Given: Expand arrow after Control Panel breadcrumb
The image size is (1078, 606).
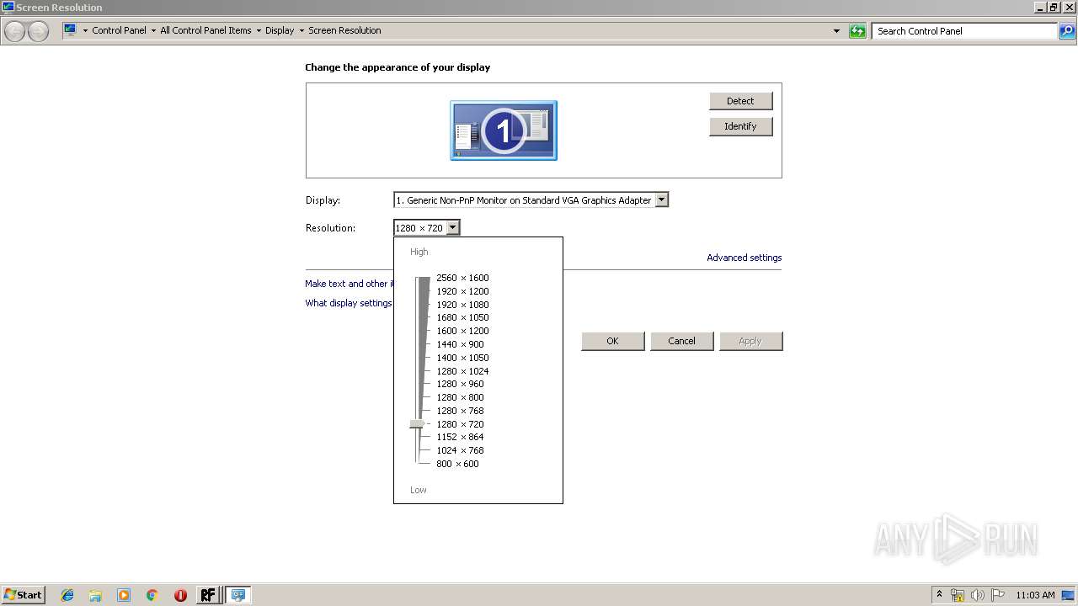Looking at the screenshot, I should tap(153, 31).
